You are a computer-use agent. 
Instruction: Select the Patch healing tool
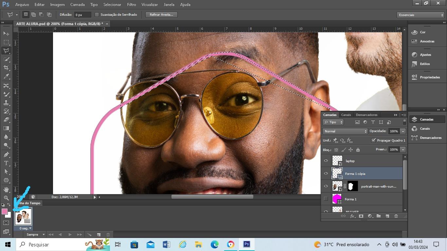click(6, 86)
